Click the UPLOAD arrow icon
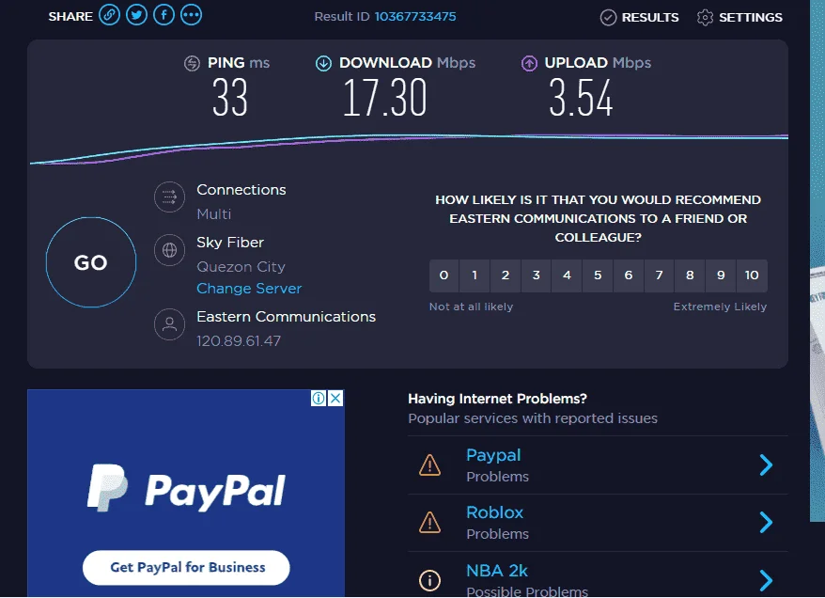This screenshot has width=825, height=598. pos(529,63)
